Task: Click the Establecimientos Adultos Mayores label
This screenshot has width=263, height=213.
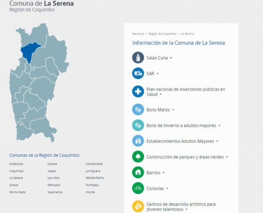Action: point(180,141)
